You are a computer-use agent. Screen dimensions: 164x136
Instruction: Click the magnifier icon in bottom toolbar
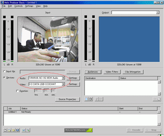click(x=28, y=130)
